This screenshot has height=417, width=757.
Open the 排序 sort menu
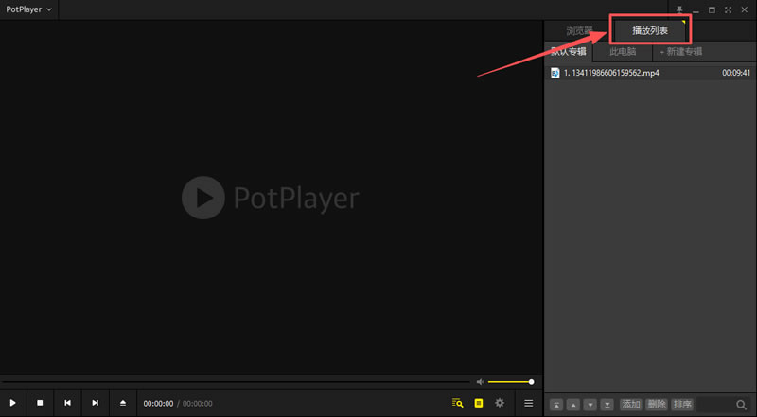coord(681,404)
